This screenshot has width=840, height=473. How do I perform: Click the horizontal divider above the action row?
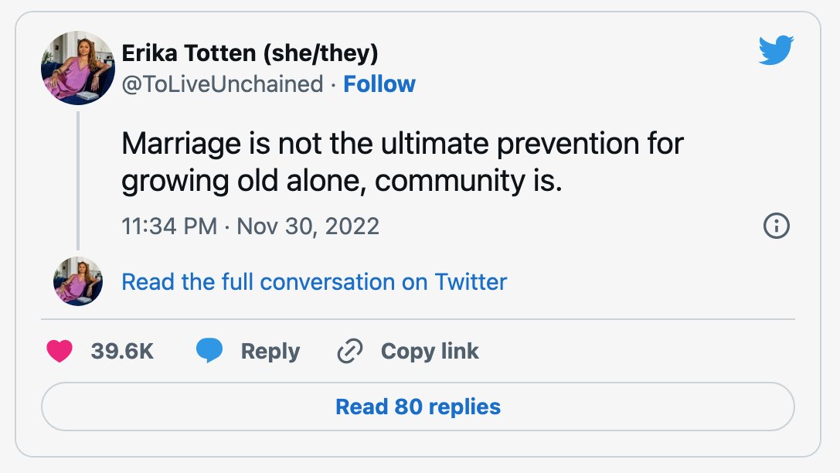(418, 319)
